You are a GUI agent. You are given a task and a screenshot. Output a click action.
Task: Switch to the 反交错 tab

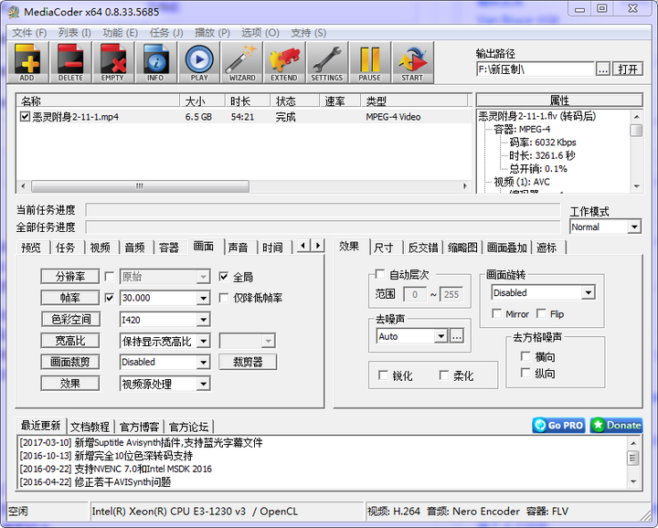[423, 248]
